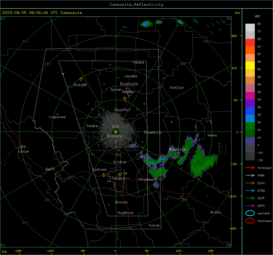Image resolution: width=273 pixels, height=255 pixels.
Task: Click the cyan current ellipse legend icon
Action: [x=250, y=213]
